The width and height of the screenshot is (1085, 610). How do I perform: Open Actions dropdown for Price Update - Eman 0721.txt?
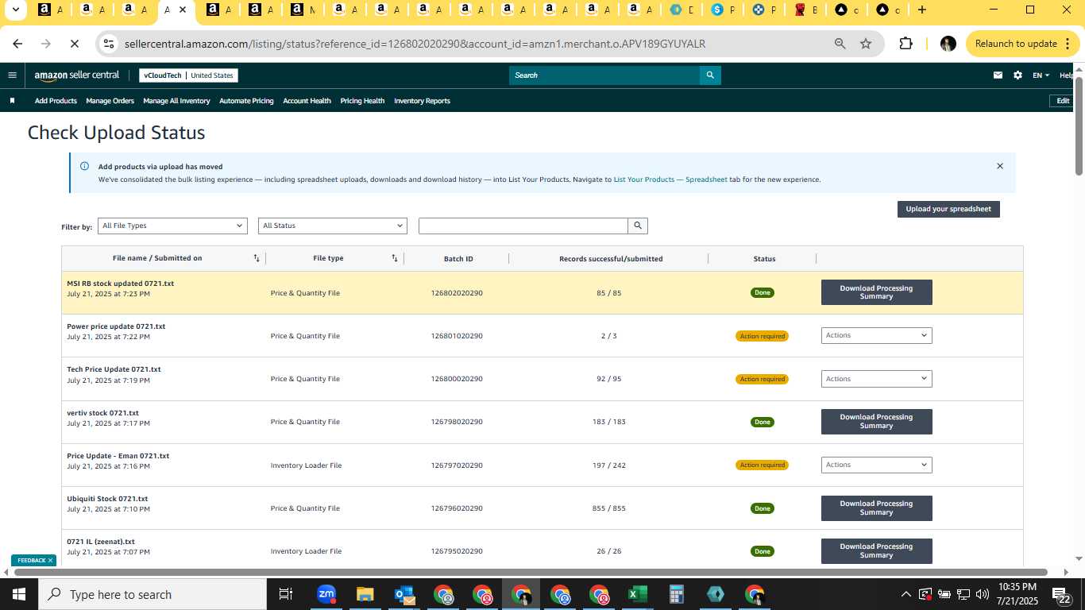876,465
